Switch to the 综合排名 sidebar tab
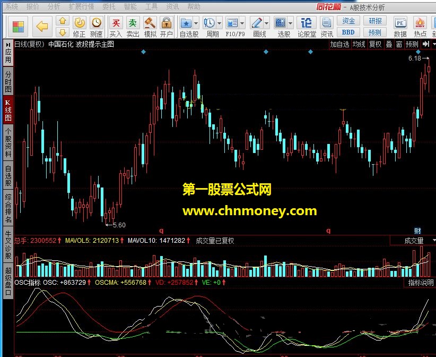Screen dimensions: 436x357 point(8,208)
